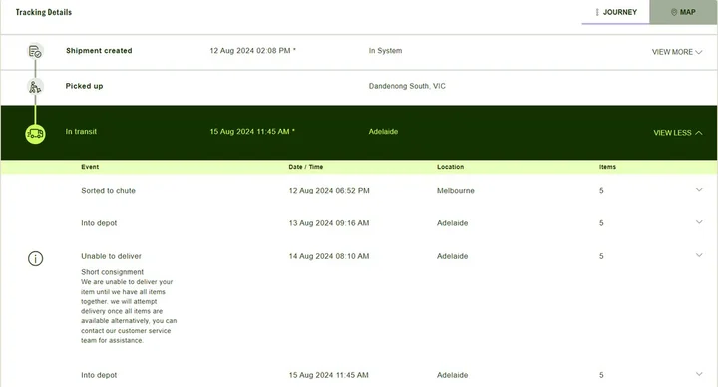Click the Shipment created document icon

[35, 52]
